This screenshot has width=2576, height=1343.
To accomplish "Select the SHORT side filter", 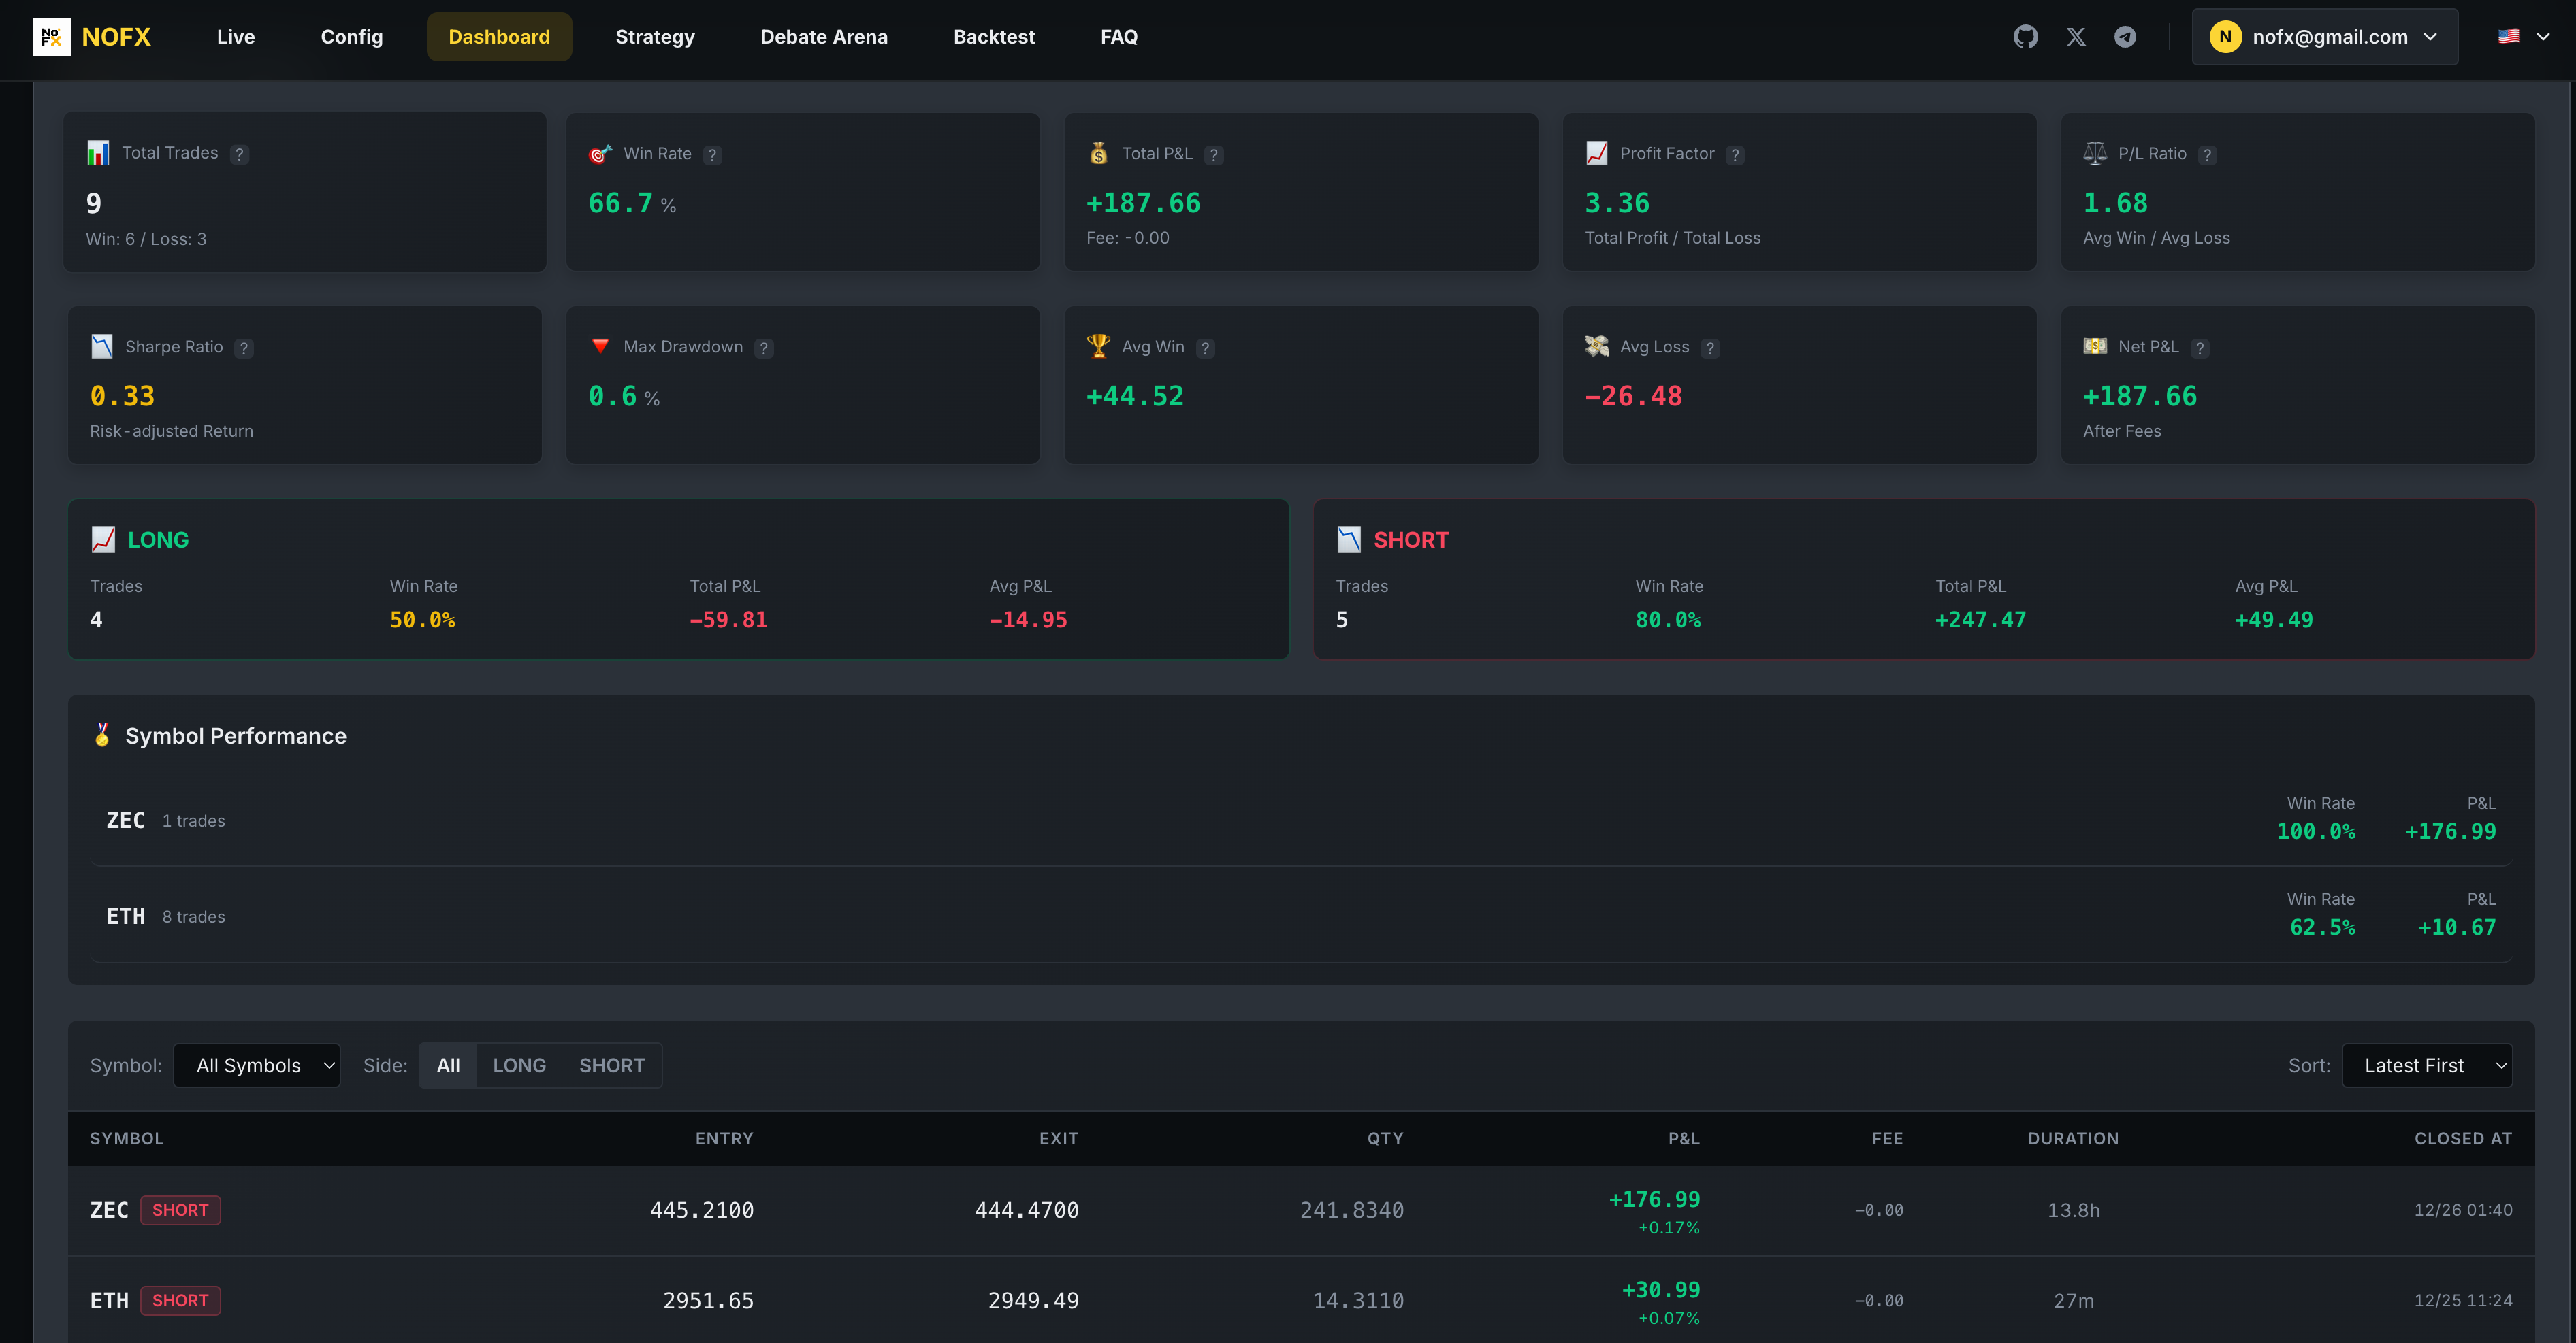I will pyautogui.click(x=611, y=1065).
